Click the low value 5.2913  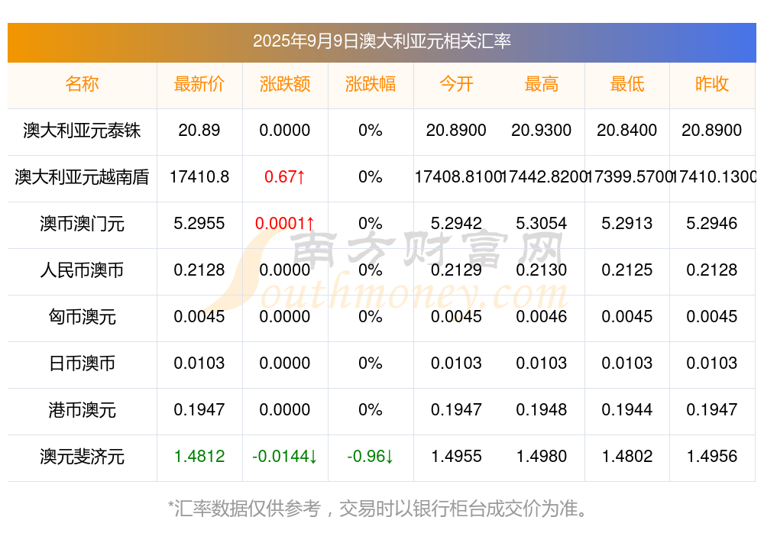[x=627, y=223]
